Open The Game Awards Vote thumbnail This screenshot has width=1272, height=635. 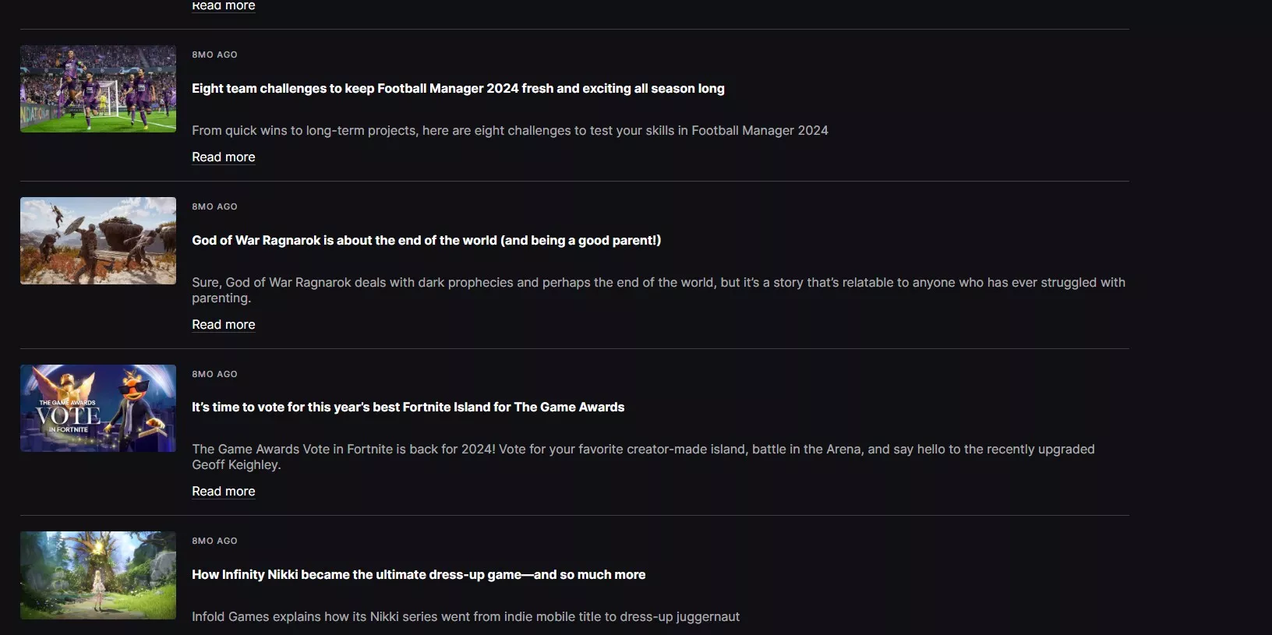pos(98,408)
